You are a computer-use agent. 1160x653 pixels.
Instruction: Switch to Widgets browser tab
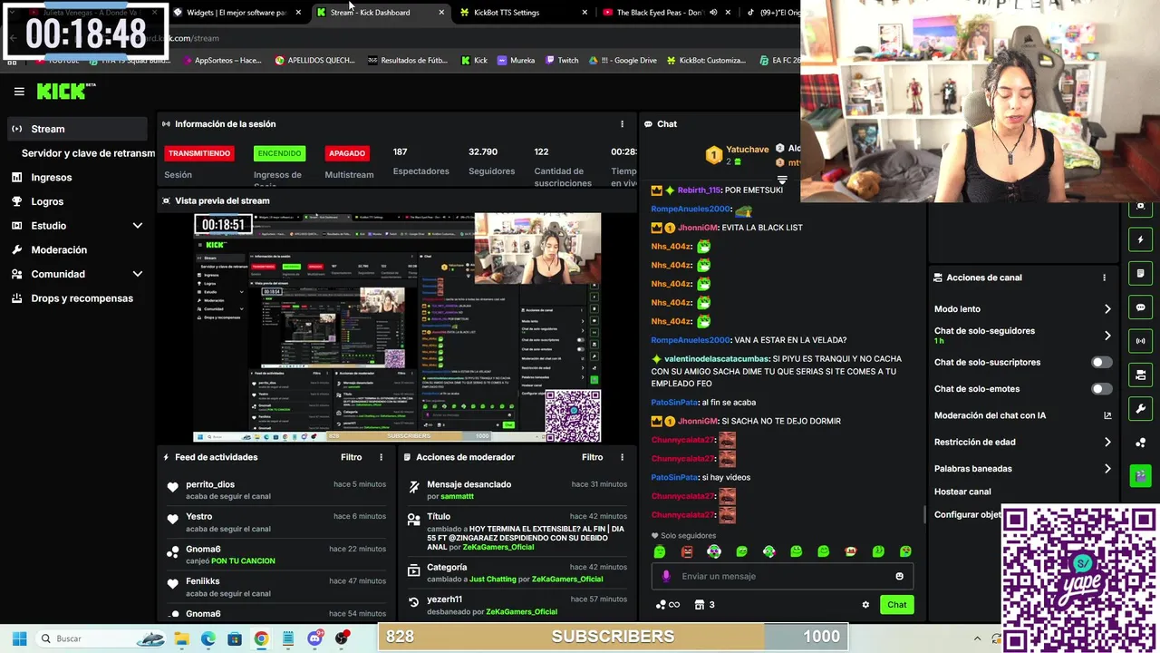(236, 13)
